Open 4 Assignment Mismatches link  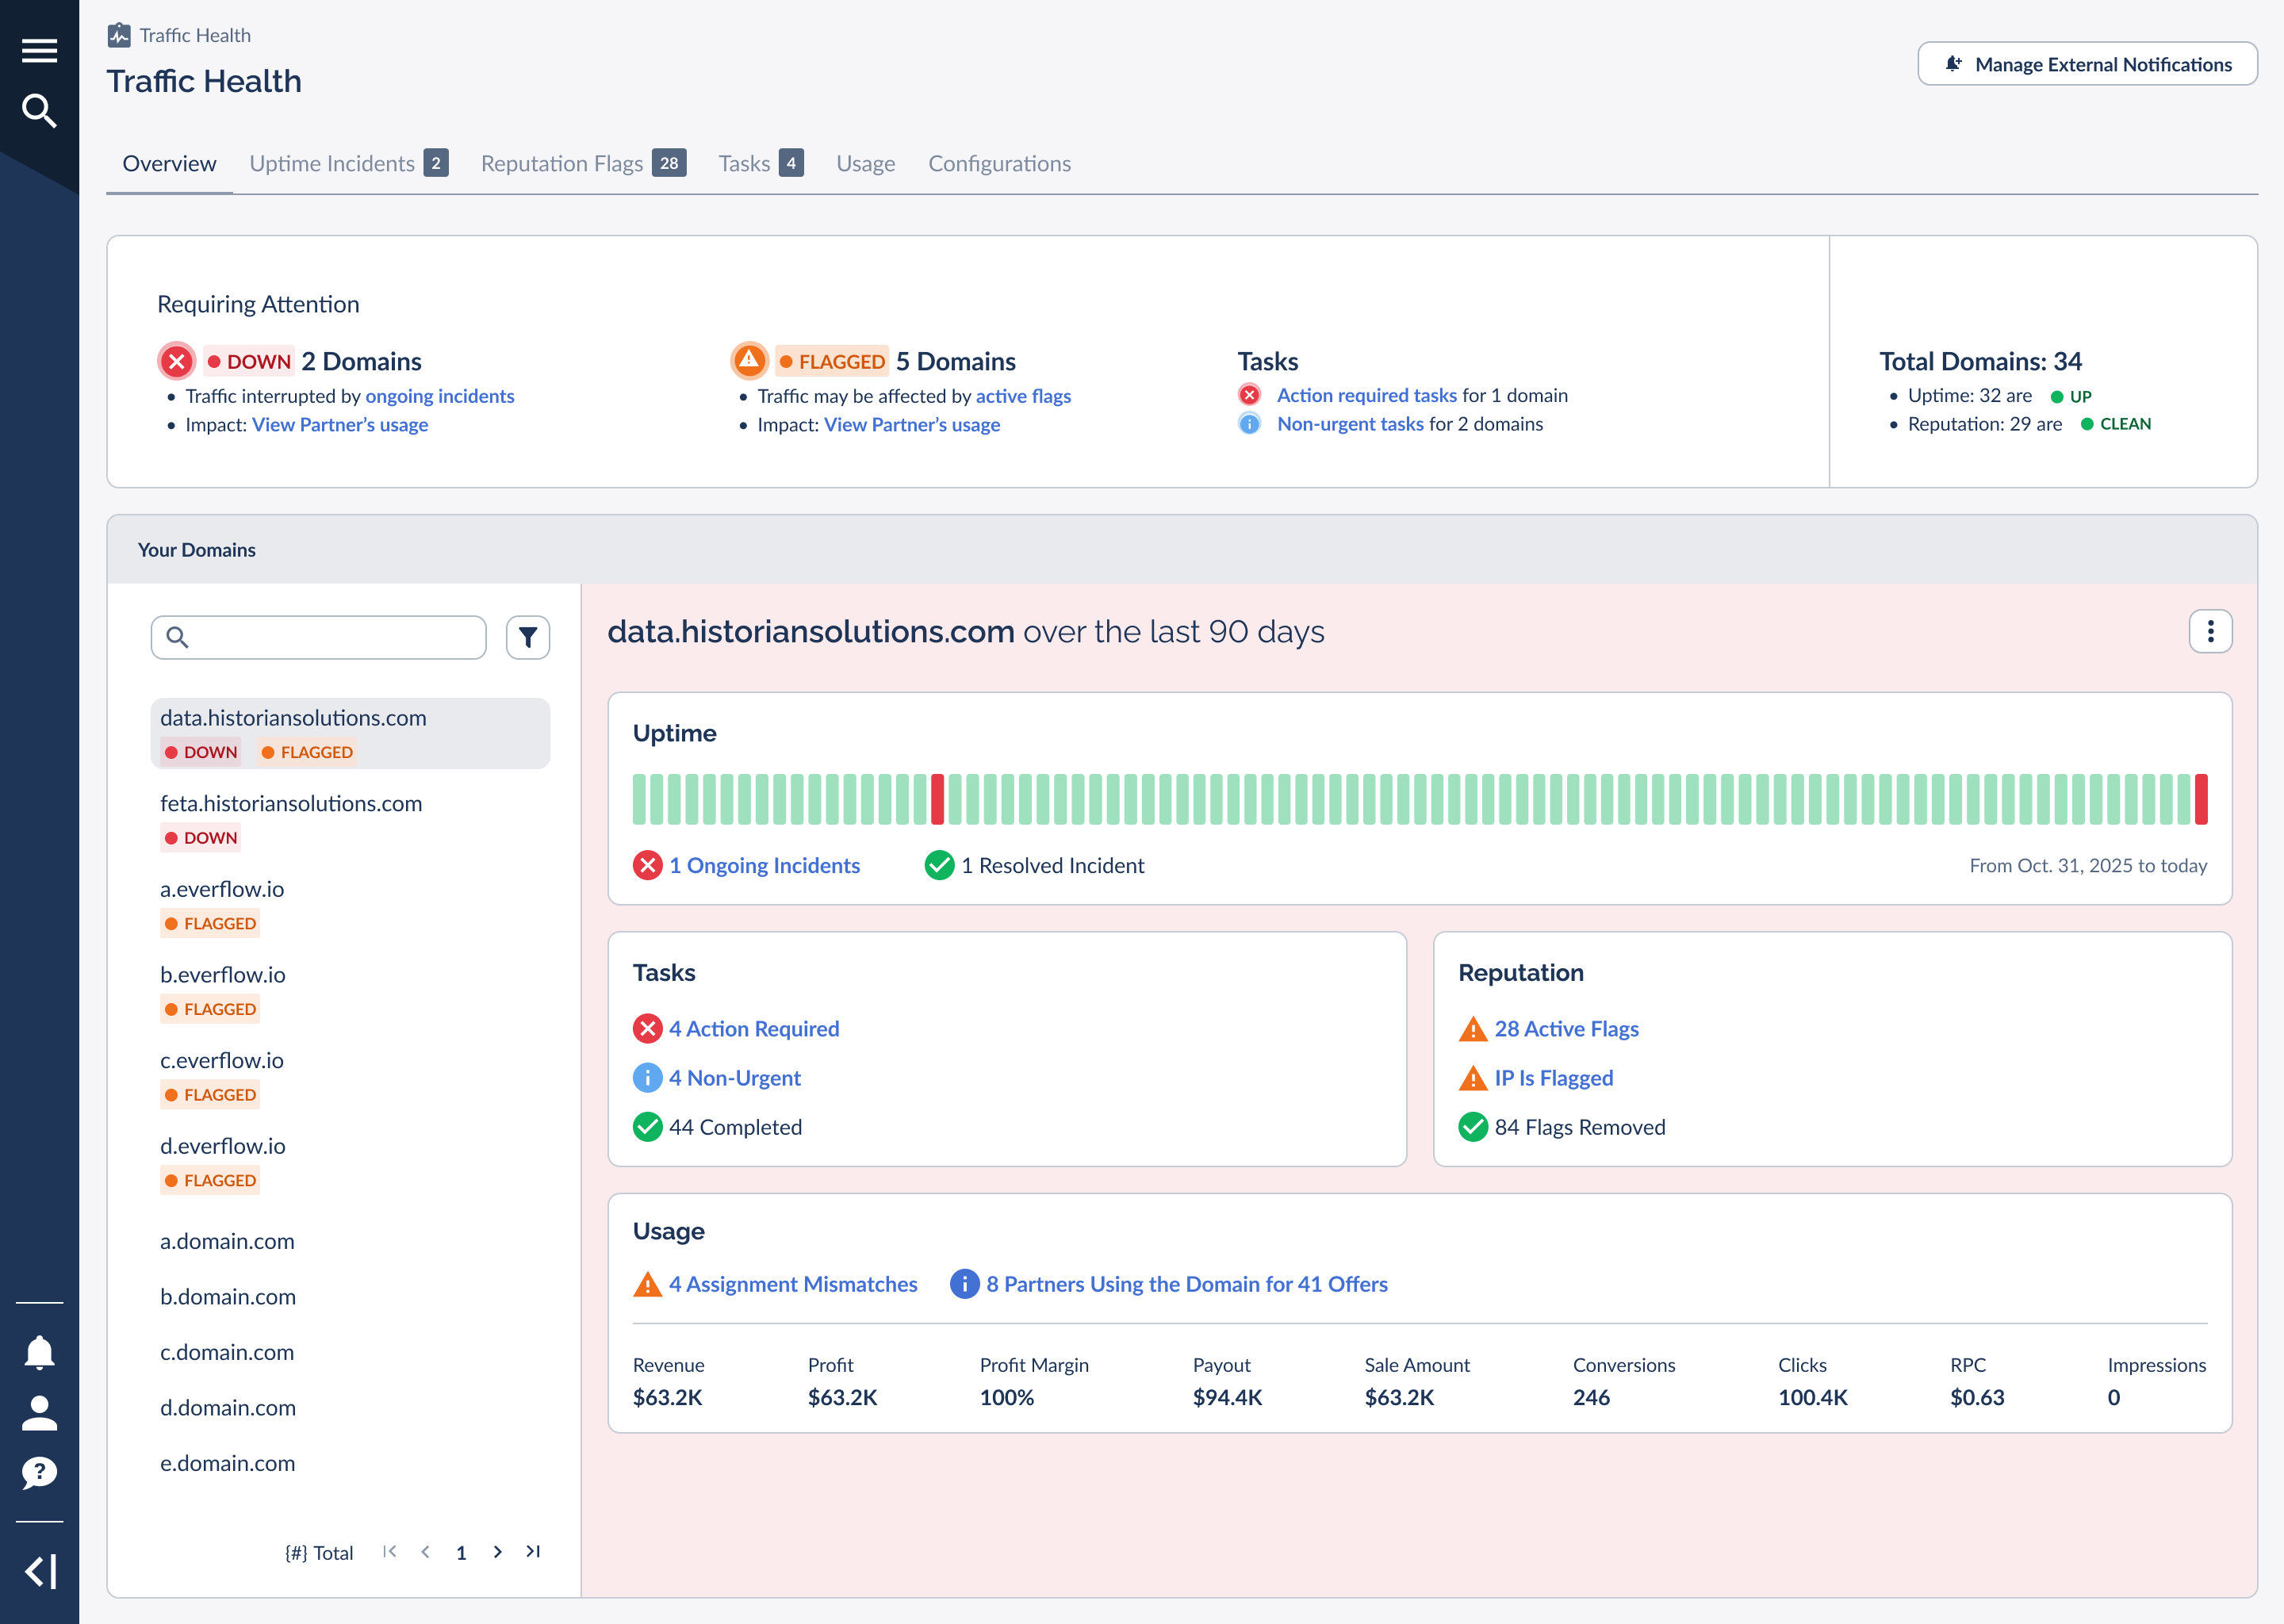[793, 1283]
